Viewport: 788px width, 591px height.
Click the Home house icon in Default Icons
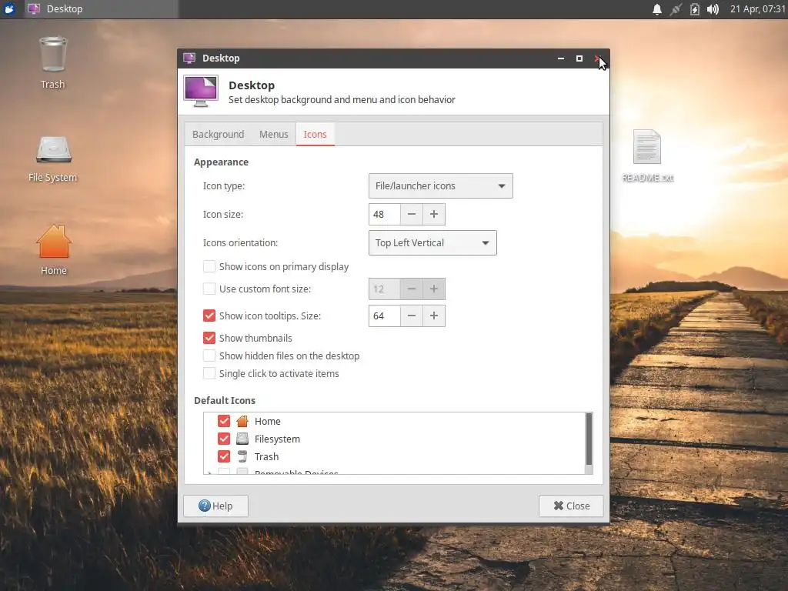coord(242,421)
